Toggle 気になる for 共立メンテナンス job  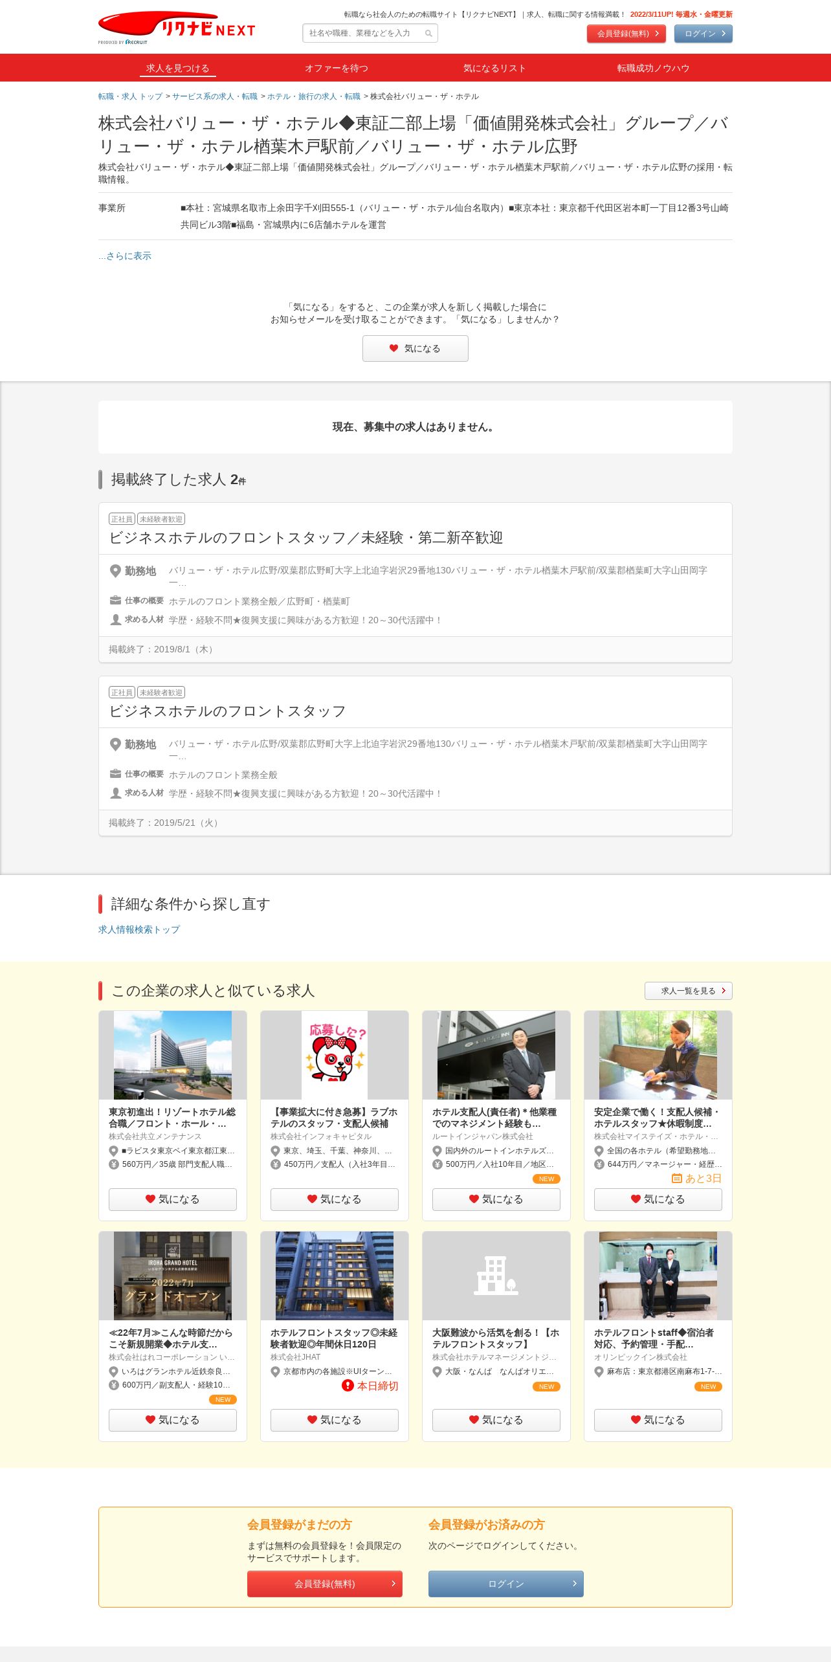(173, 1199)
